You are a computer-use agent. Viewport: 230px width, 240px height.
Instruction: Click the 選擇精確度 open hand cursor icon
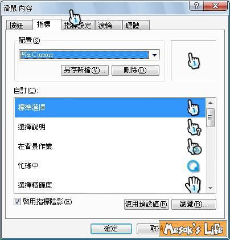click(193, 184)
